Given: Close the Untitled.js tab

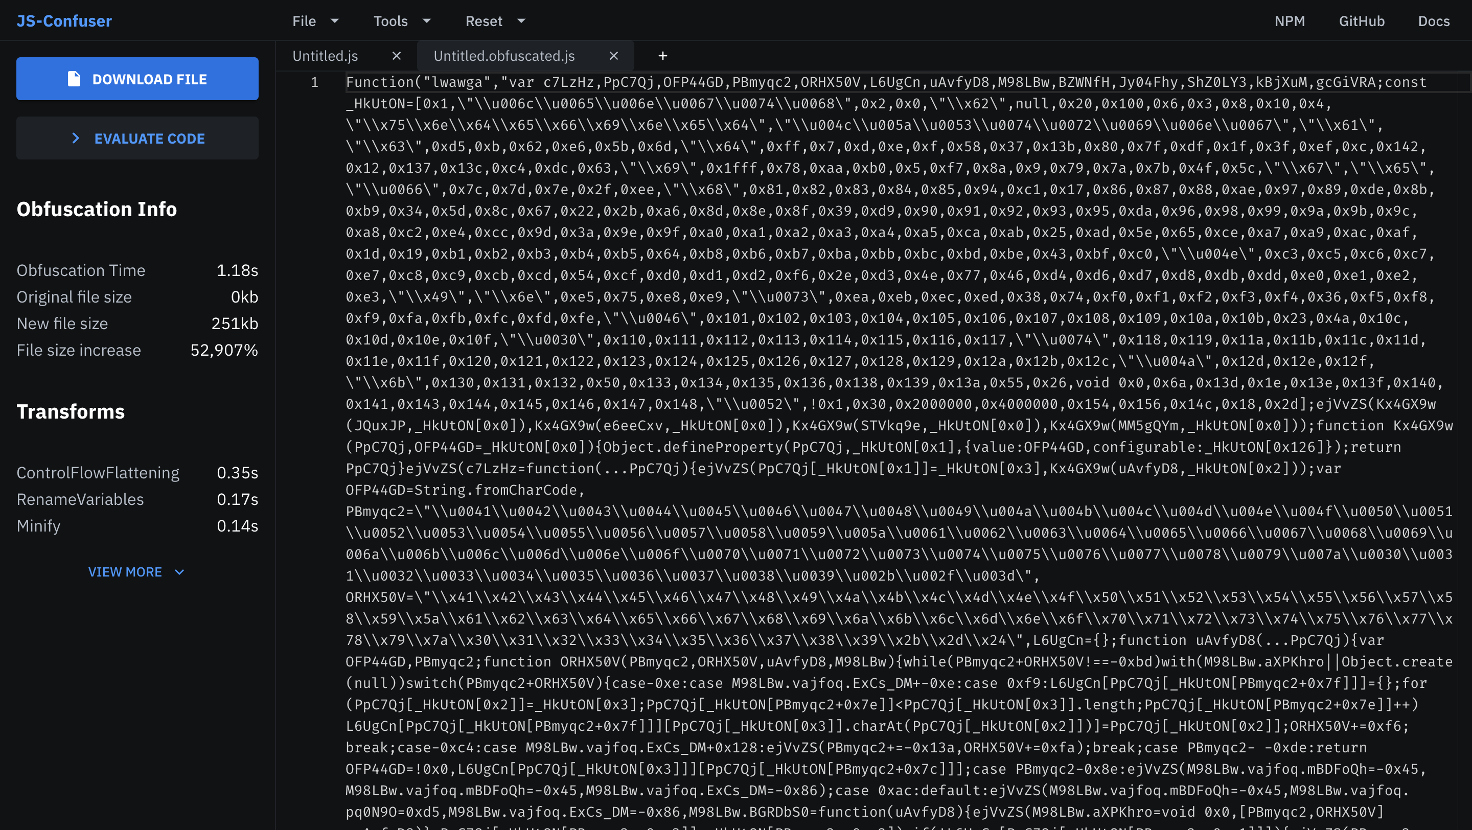Looking at the screenshot, I should click(397, 56).
